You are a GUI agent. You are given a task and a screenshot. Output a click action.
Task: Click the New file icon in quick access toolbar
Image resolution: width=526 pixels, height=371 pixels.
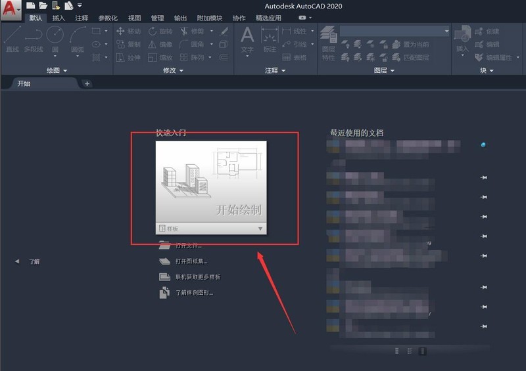(x=30, y=5)
